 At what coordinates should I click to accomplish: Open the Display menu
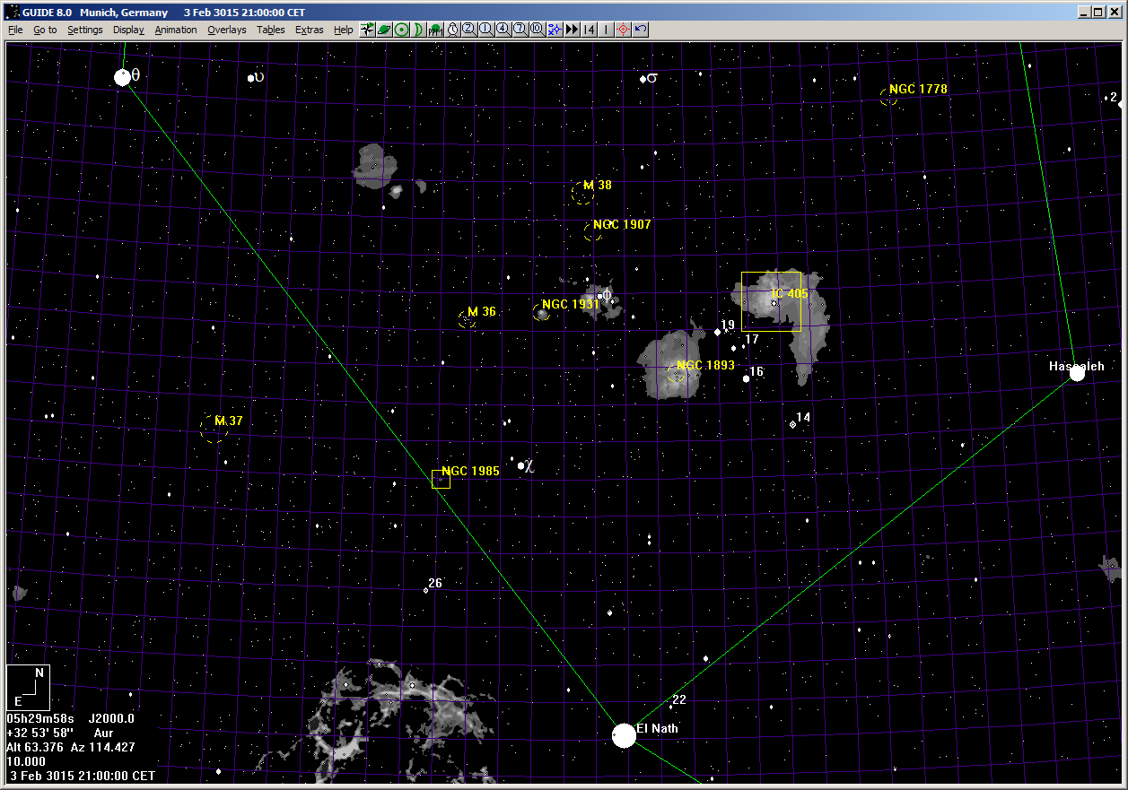128,30
